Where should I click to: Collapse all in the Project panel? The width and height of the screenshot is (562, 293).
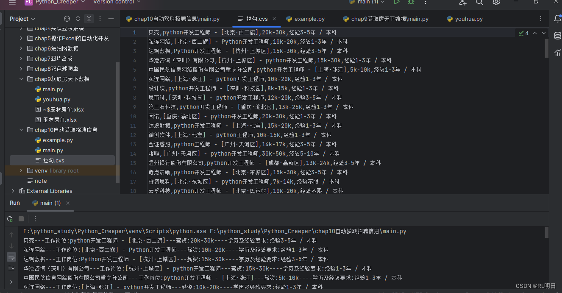(89, 19)
